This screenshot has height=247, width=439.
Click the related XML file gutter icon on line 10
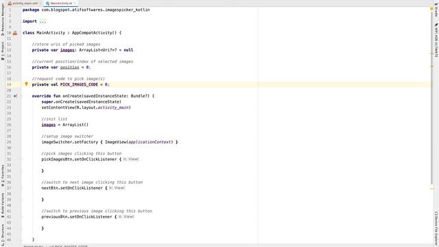tap(15, 33)
